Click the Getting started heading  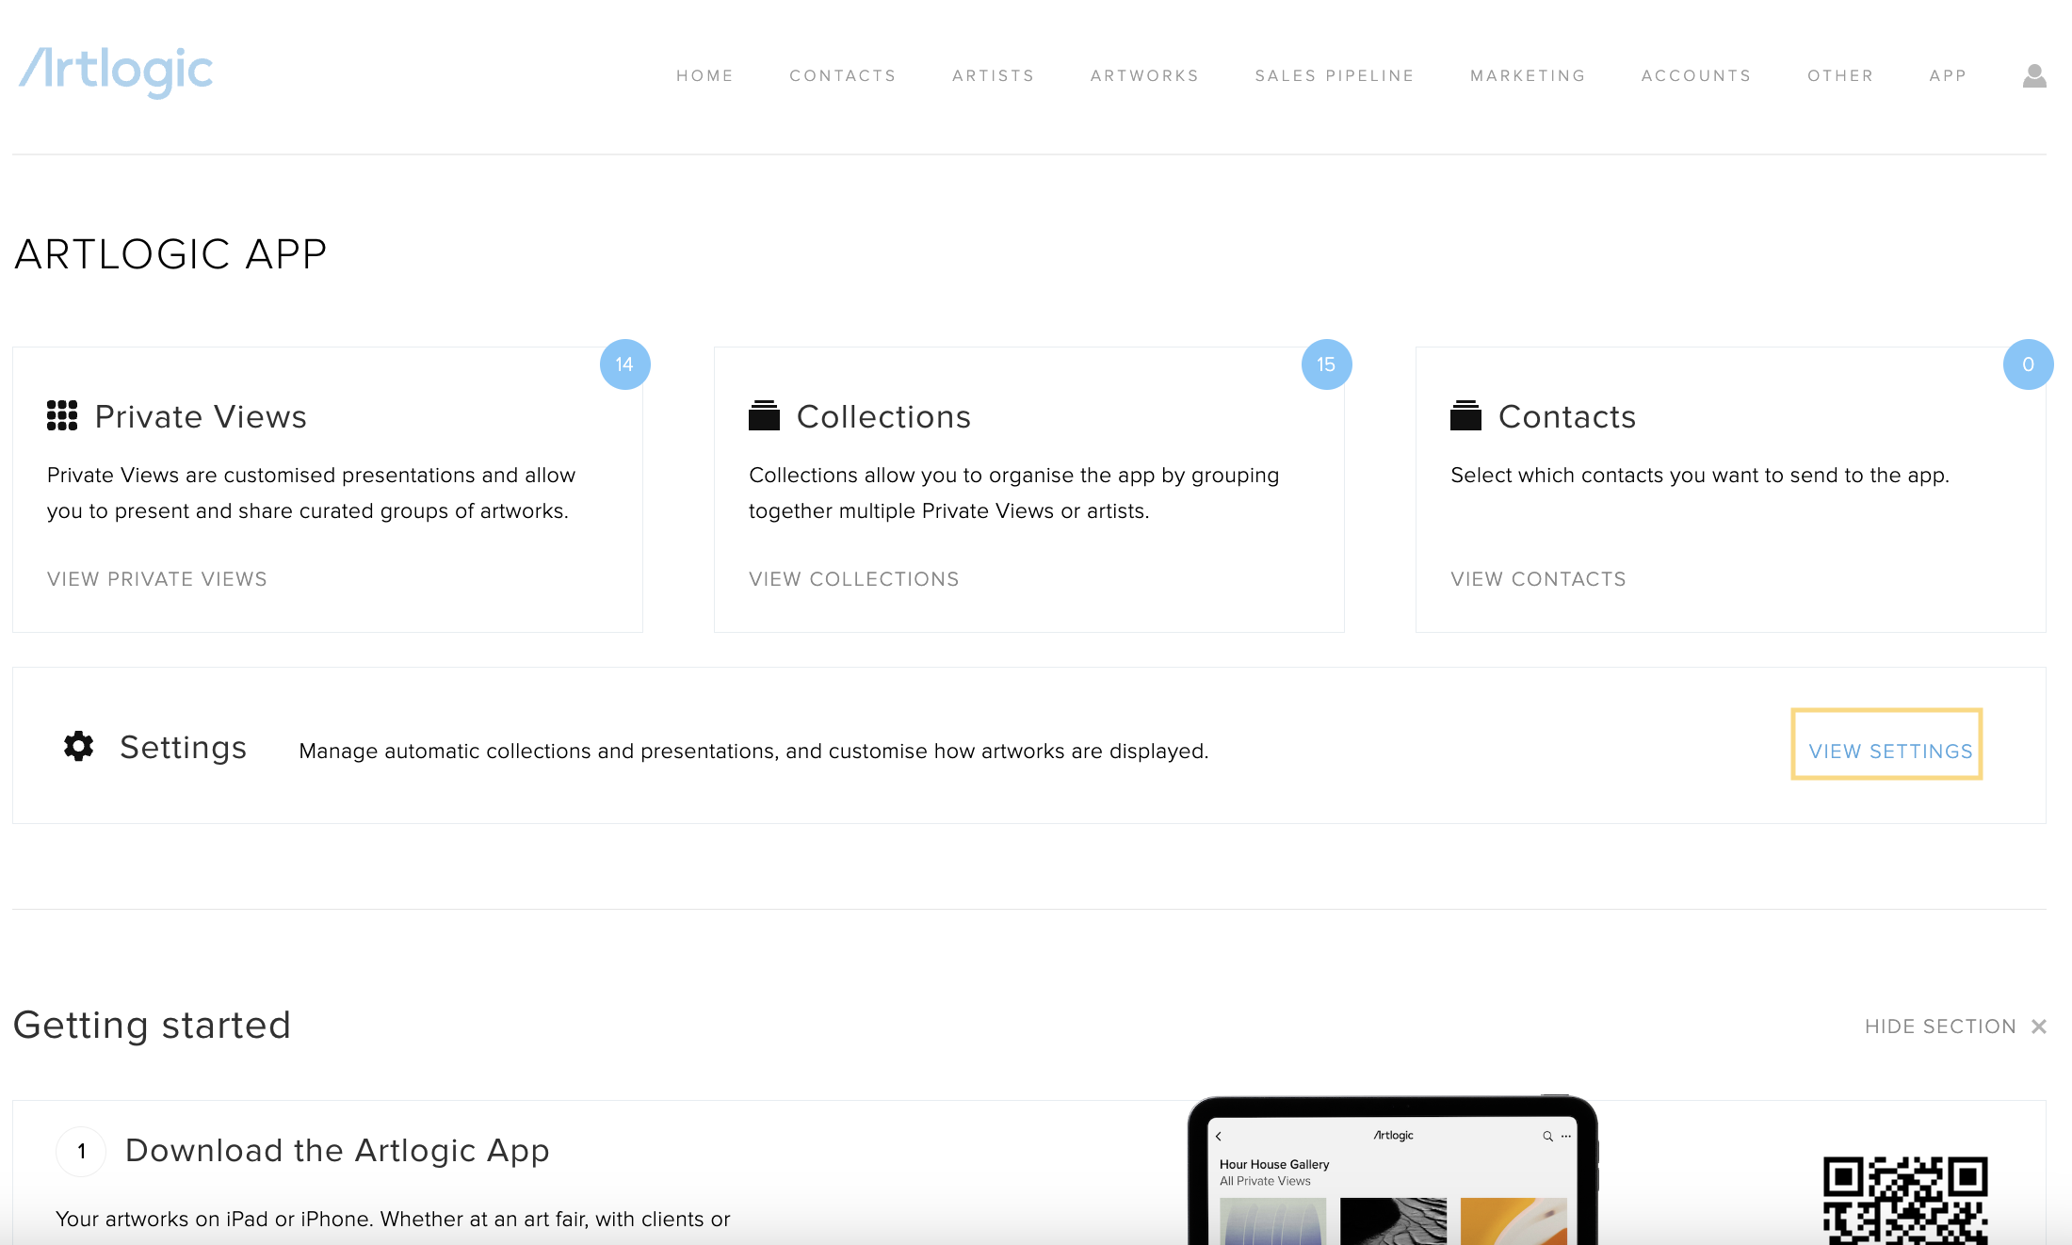click(153, 1025)
